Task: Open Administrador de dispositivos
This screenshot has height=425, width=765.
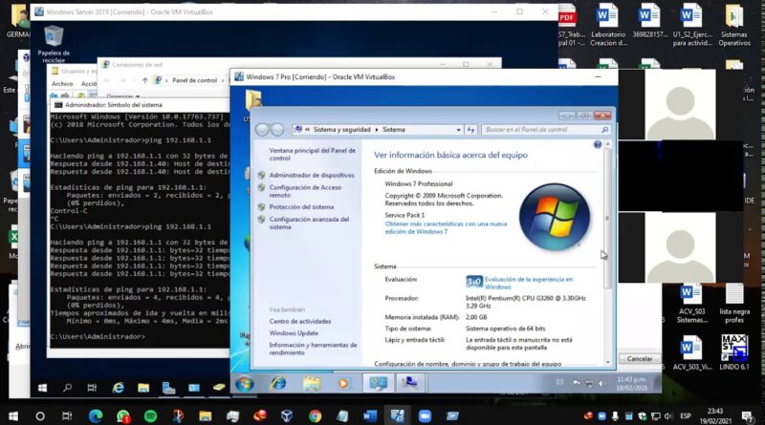Action: [312, 175]
